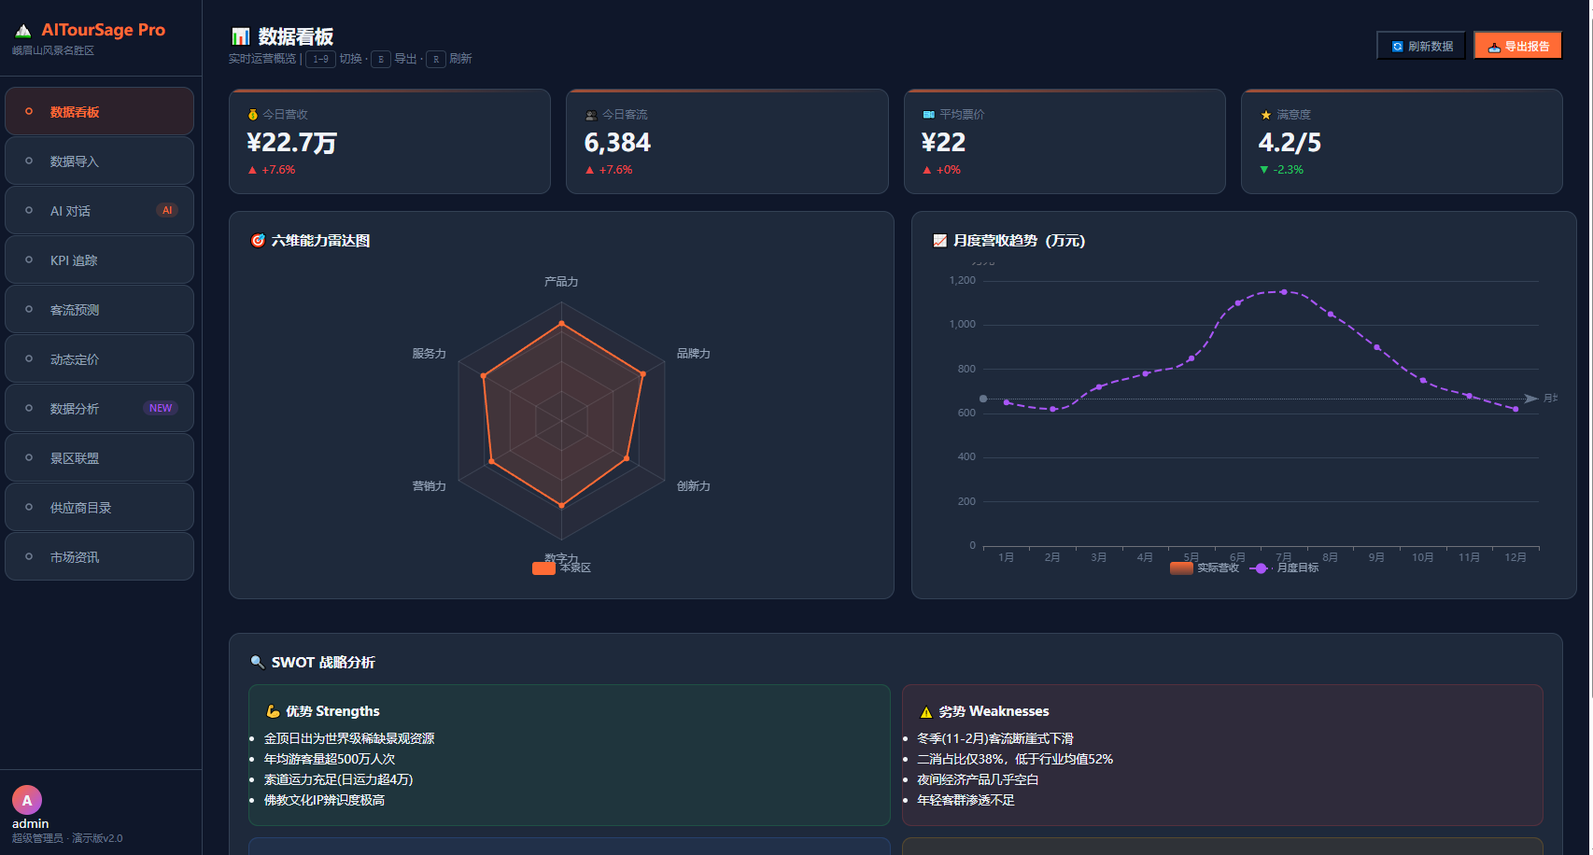Open 客流预测 in the sidebar
The image size is (1593, 855).
[x=99, y=310]
